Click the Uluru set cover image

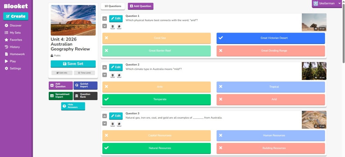pos(73,20)
